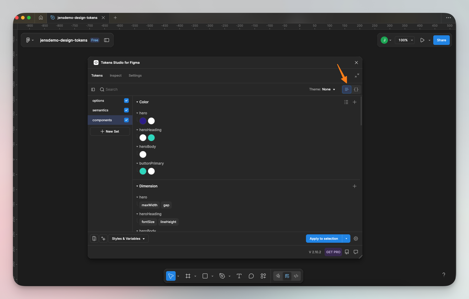469x299 pixels.
Task: Open the three-dots menu at top right
Action: coord(449,18)
